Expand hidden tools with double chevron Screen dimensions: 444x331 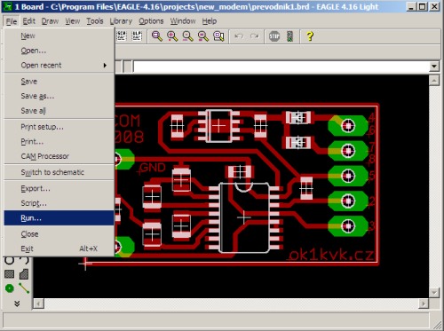point(17,303)
